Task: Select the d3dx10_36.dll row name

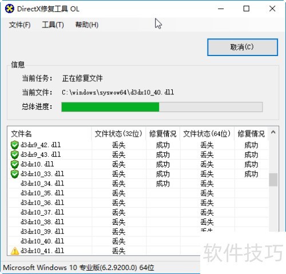Action: click(42, 202)
